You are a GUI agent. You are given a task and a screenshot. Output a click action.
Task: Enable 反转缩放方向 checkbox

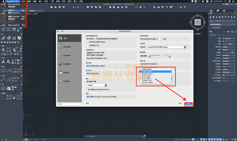click(88, 45)
